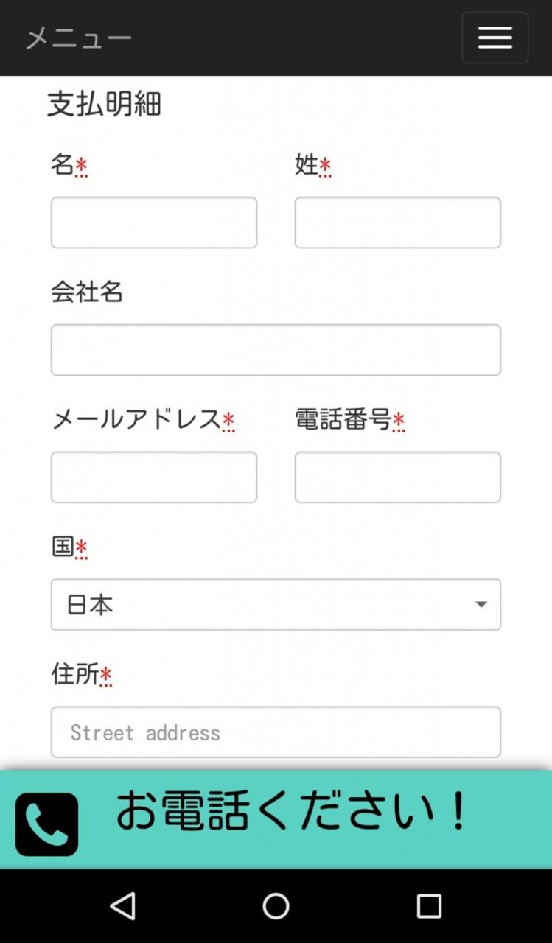This screenshot has width=552, height=943.
Task: Click the Street address input field
Action: tap(276, 732)
